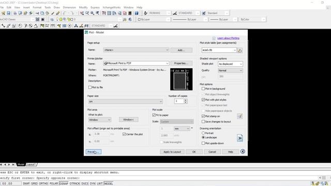The image size is (331, 186).
Task: Click the Undo arrow icon
Action: point(65,13)
